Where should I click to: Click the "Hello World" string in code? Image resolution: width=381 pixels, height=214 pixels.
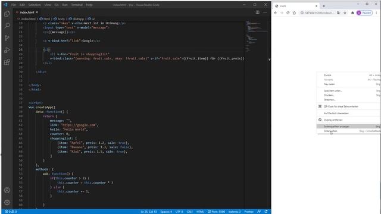click(74, 130)
